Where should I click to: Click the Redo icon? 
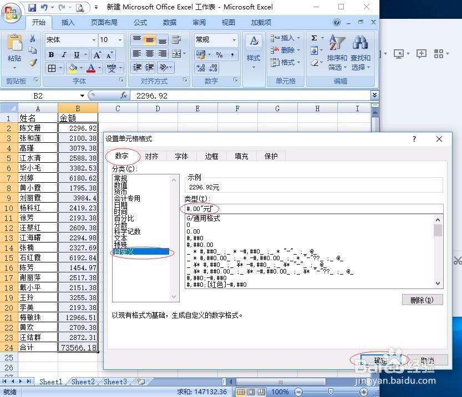pos(62,8)
